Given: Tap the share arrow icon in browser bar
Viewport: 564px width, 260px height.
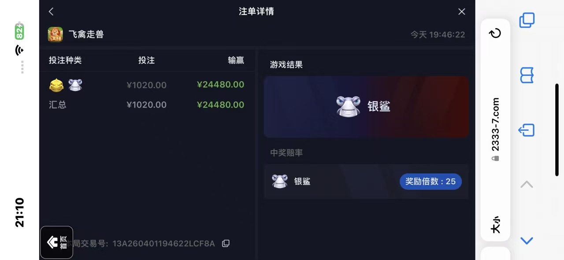Looking at the screenshot, I should coord(527,130).
